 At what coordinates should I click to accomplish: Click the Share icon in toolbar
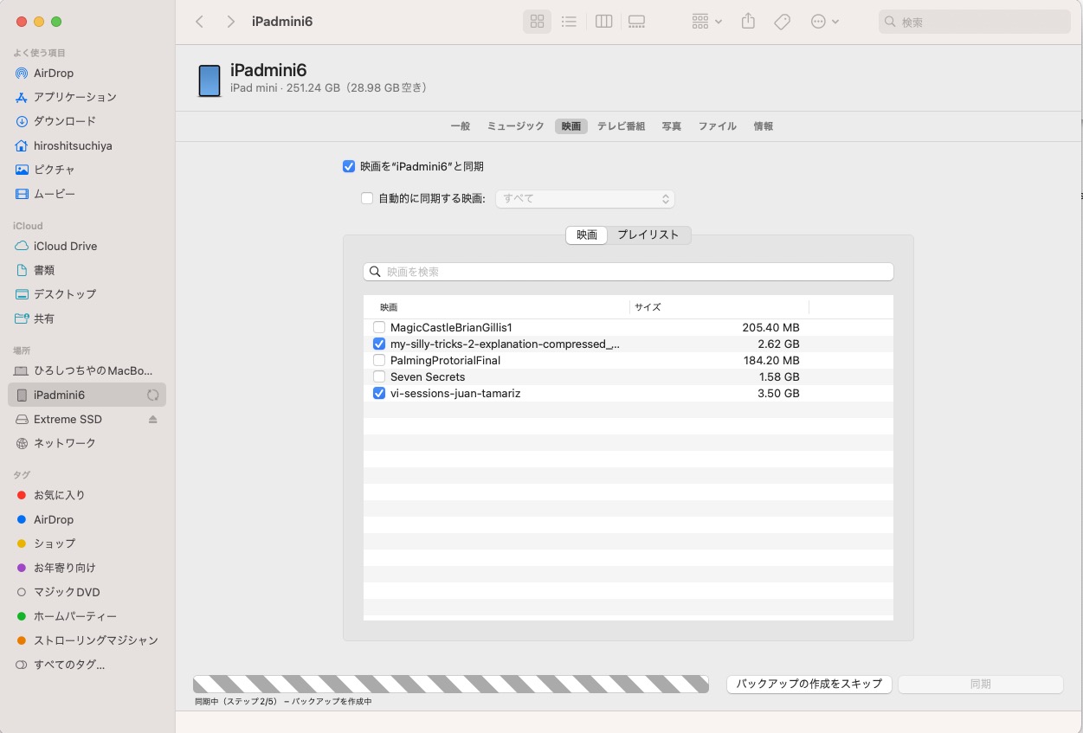point(749,22)
